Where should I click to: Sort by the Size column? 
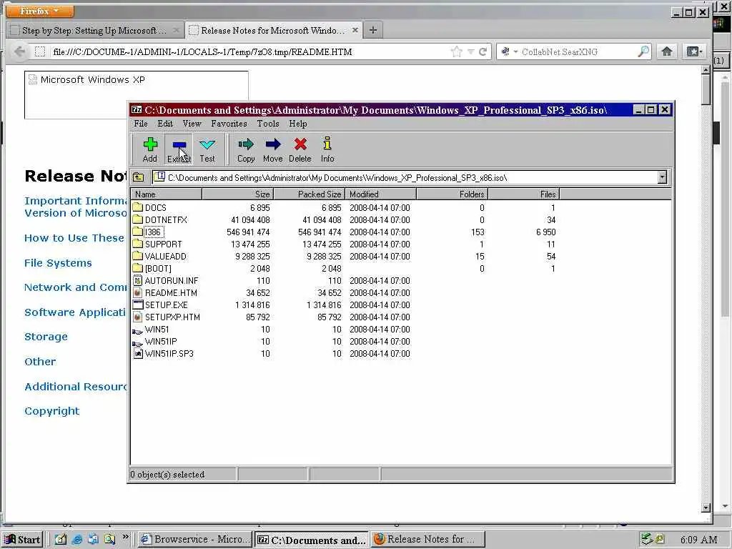tap(237, 194)
